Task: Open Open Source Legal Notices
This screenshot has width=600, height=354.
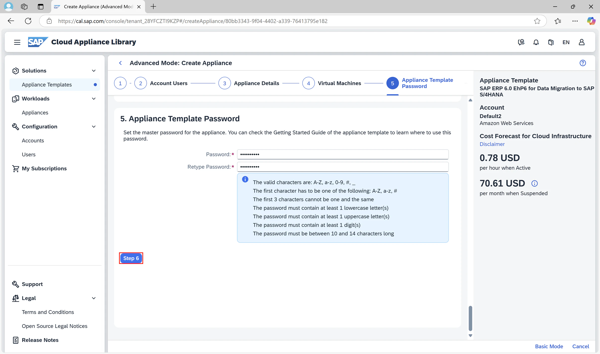Action: (55, 326)
